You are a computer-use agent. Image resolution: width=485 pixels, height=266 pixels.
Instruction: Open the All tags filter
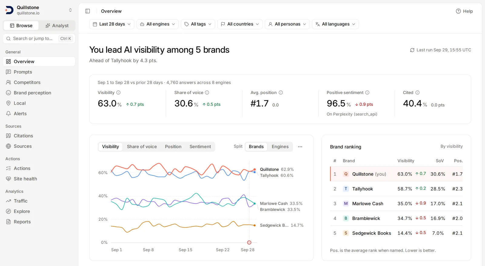pos(198,24)
